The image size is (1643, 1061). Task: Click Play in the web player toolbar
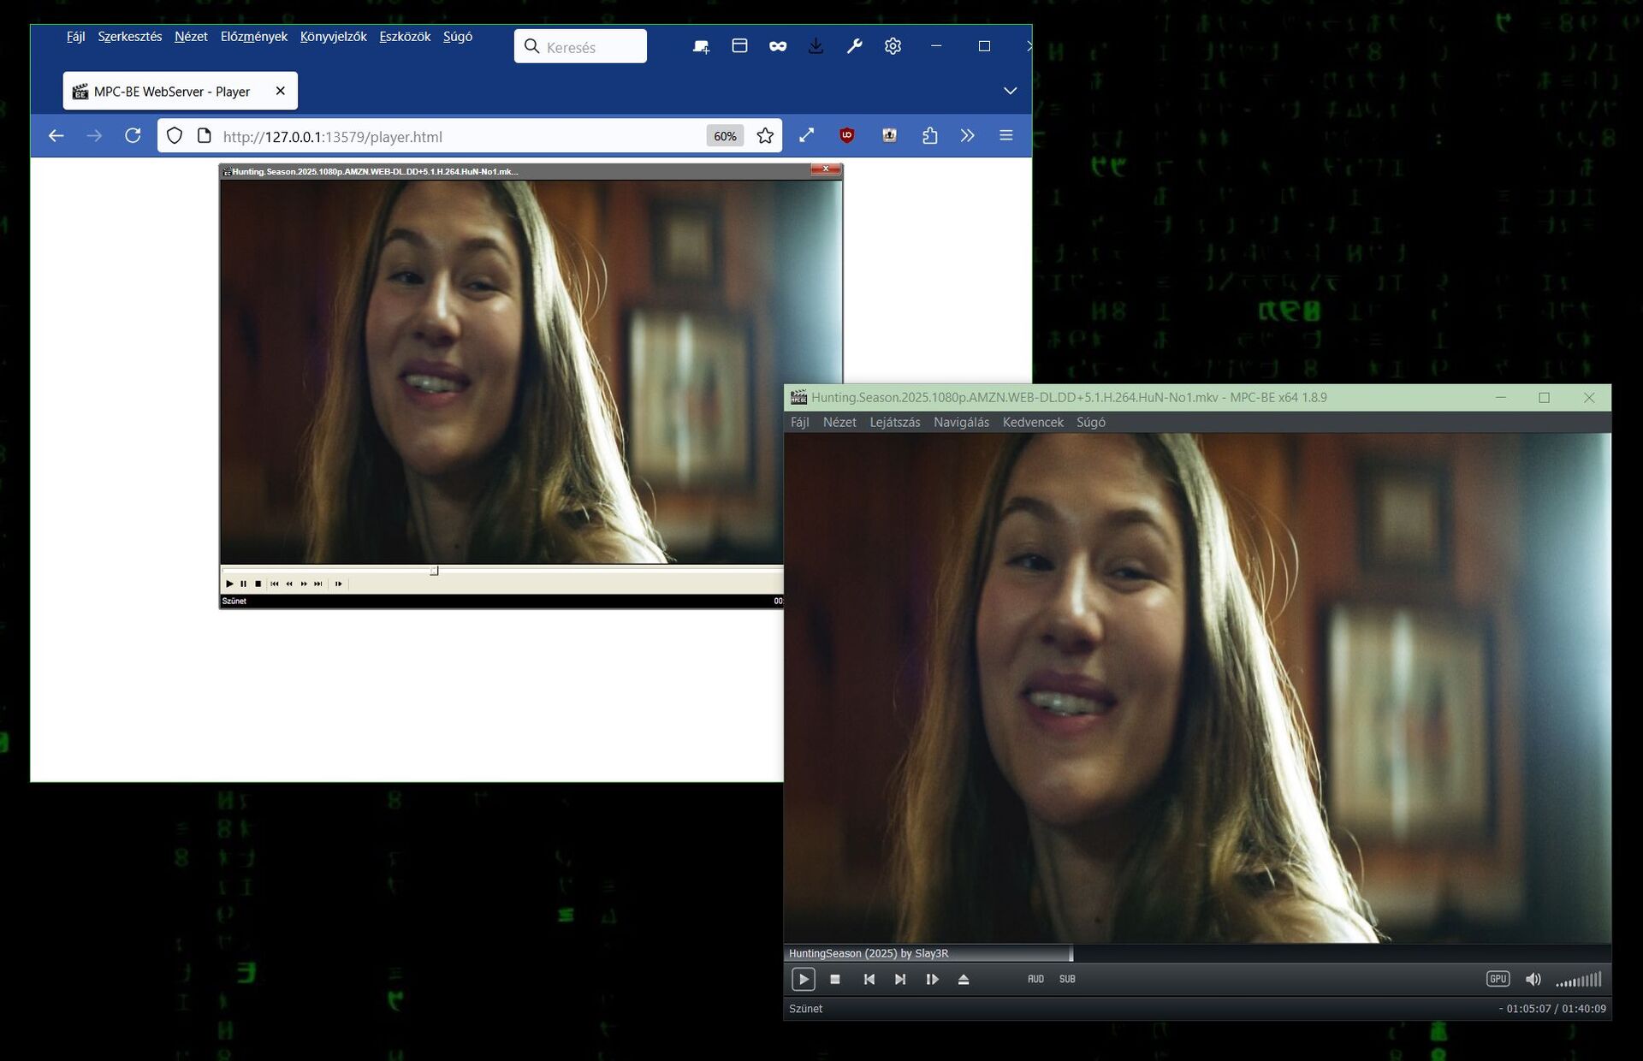(229, 584)
